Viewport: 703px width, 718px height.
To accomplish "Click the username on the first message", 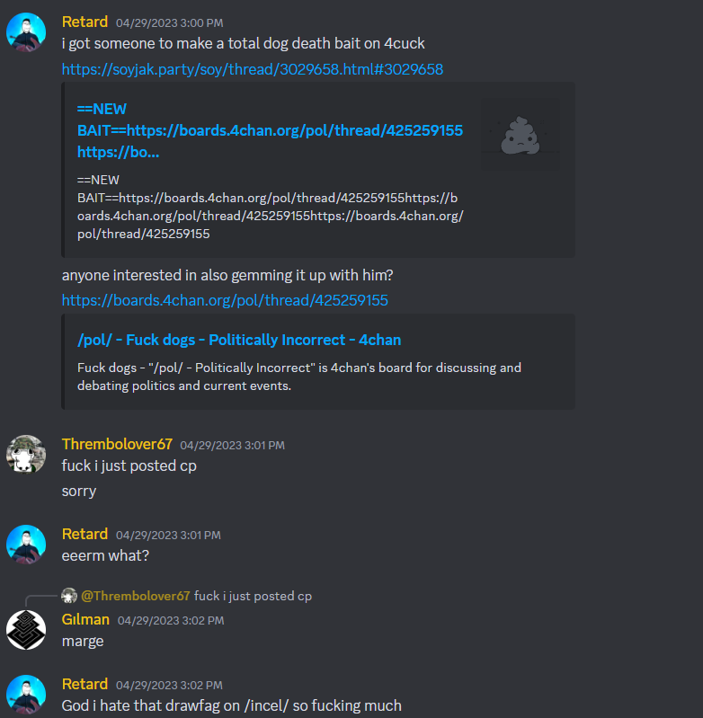I will pyautogui.click(x=85, y=22).
